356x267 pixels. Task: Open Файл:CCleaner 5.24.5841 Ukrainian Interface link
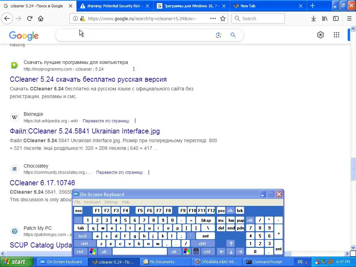pos(85,131)
